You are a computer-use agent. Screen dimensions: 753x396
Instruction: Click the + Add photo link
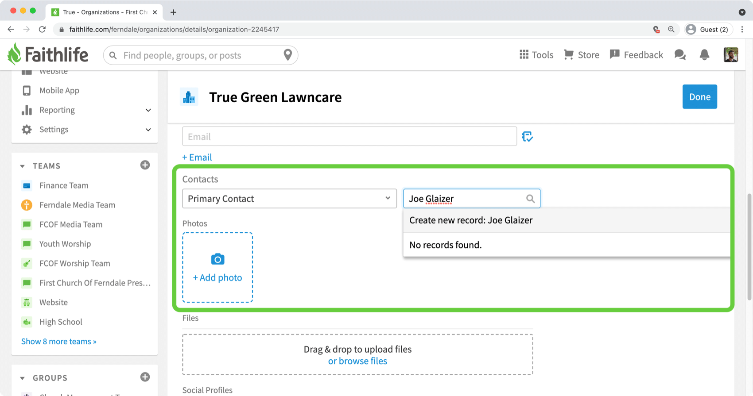pos(217,277)
